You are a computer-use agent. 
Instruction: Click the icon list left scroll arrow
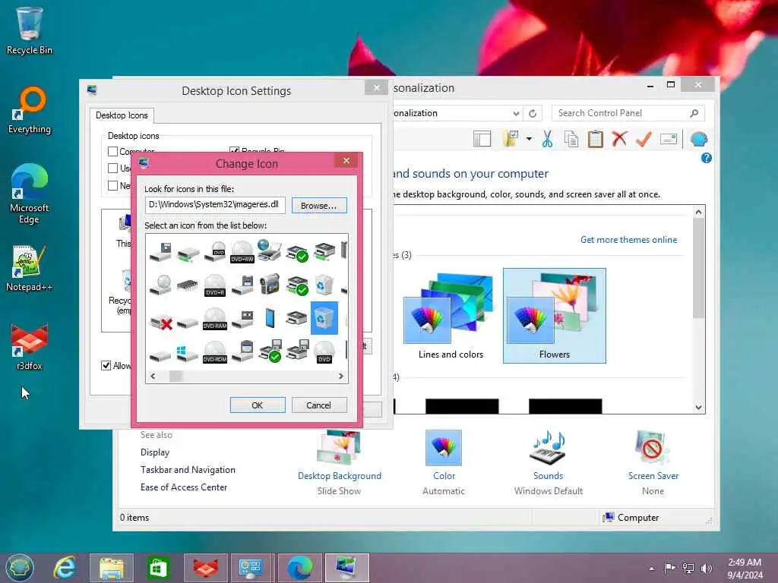[x=153, y=377]
